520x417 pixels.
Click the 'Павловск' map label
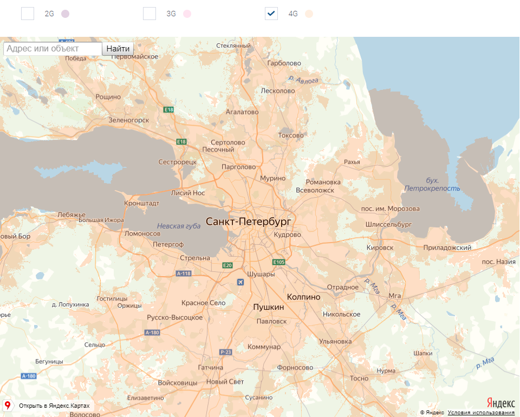(x=271, y=321)
